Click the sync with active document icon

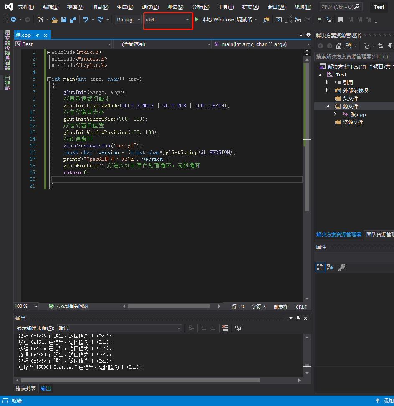coord(381,46)
